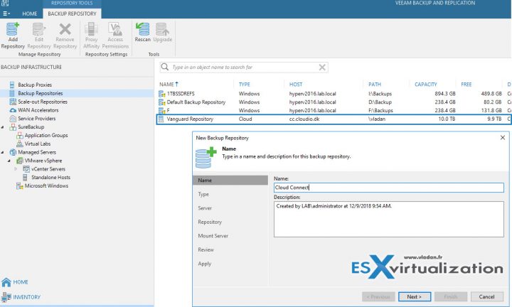
Task: Select VMware vSphere tree node
Action: 43,161
